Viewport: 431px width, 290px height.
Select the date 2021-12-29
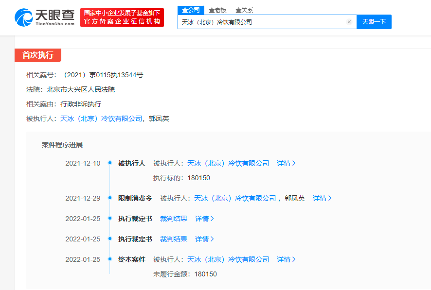point(83,199)
